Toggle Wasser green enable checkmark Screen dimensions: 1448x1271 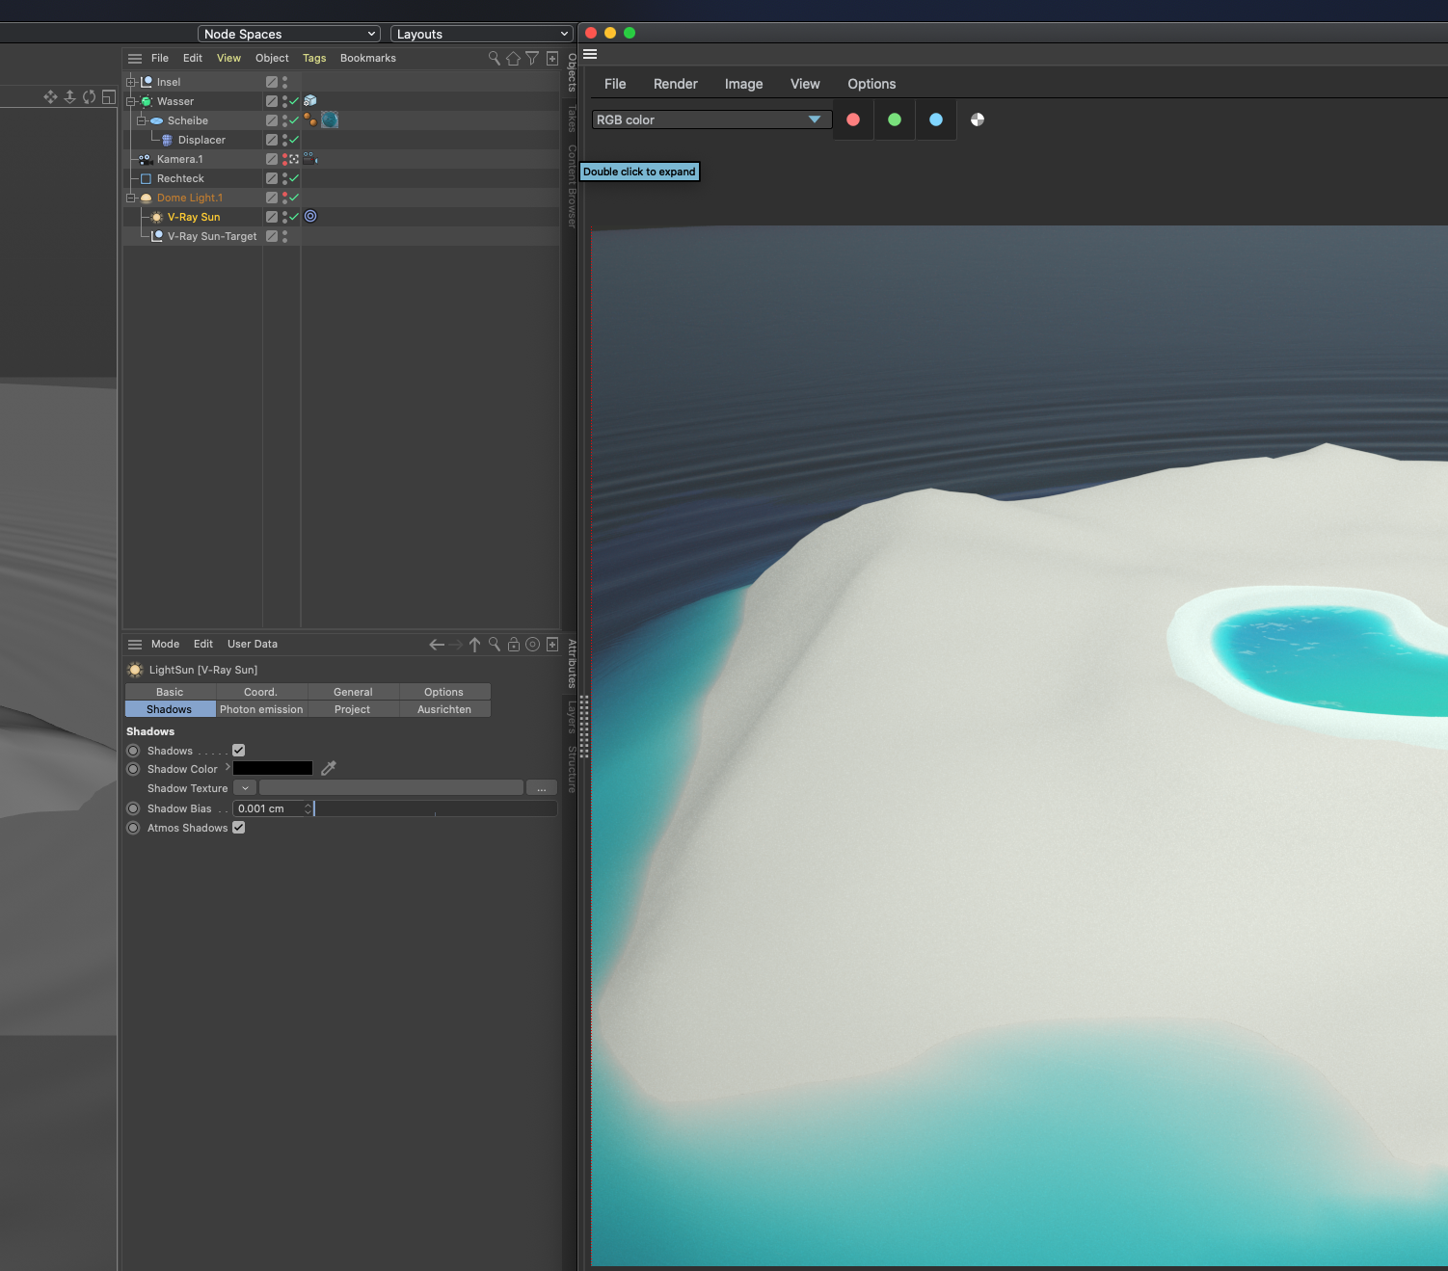coord(294,101)
